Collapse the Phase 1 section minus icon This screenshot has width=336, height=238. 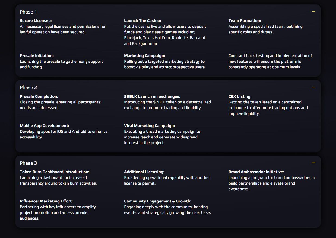313,12
